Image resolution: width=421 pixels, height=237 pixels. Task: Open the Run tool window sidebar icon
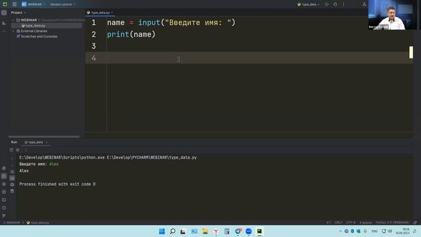click(x=4, y=176)
